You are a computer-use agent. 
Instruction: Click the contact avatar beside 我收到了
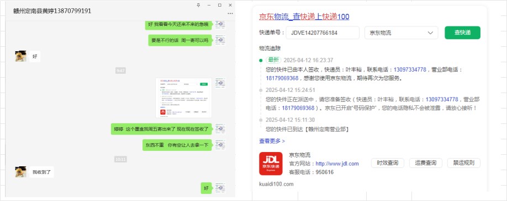(x=20, y=172)
